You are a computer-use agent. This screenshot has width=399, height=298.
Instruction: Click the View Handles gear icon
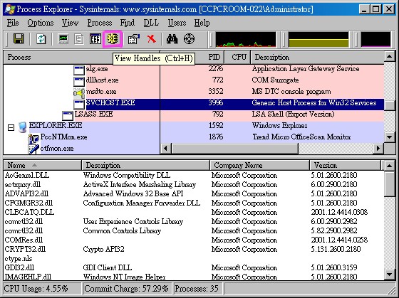[113, 39]
